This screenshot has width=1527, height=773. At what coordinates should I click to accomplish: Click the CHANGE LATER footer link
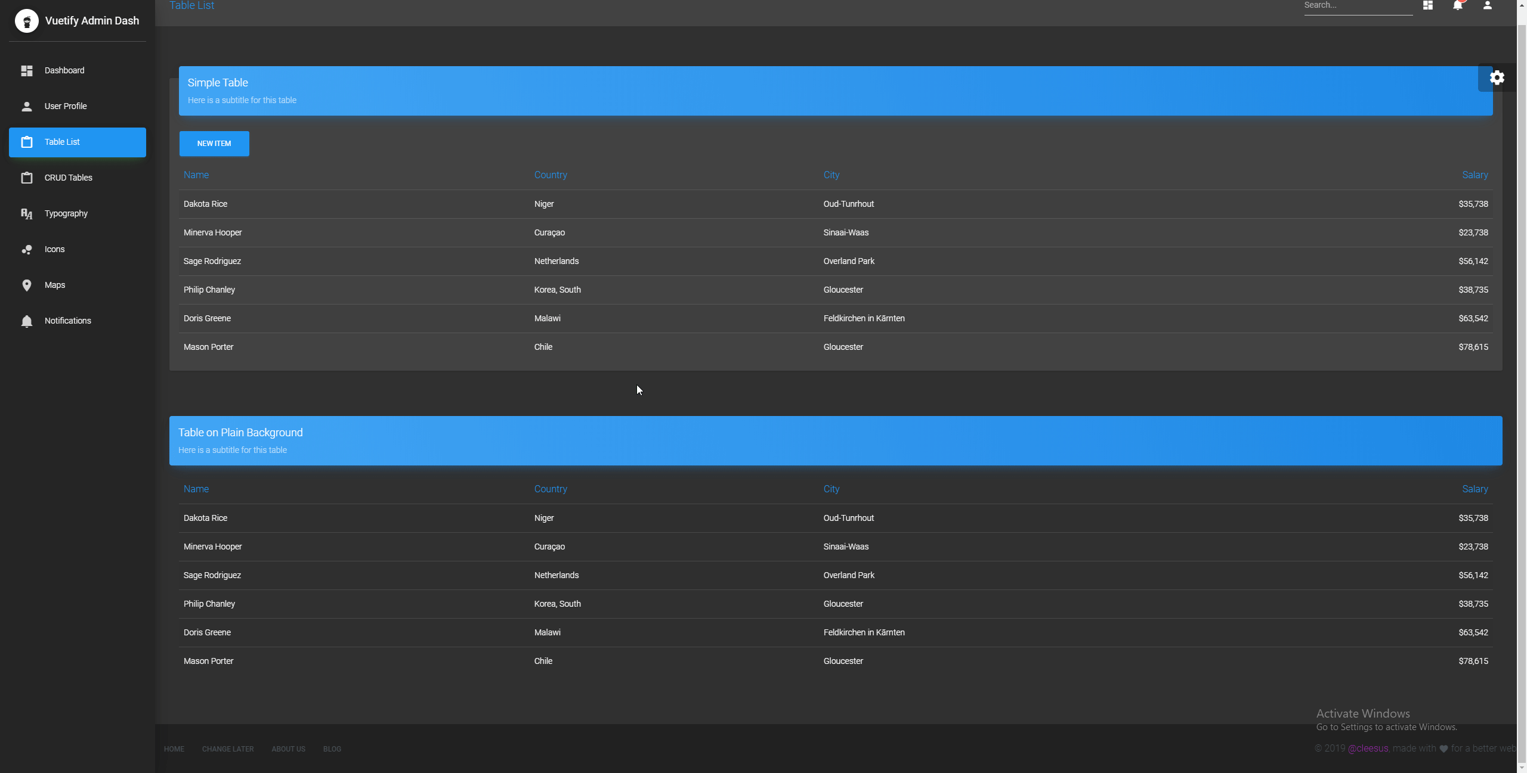(x=228, y=749)
